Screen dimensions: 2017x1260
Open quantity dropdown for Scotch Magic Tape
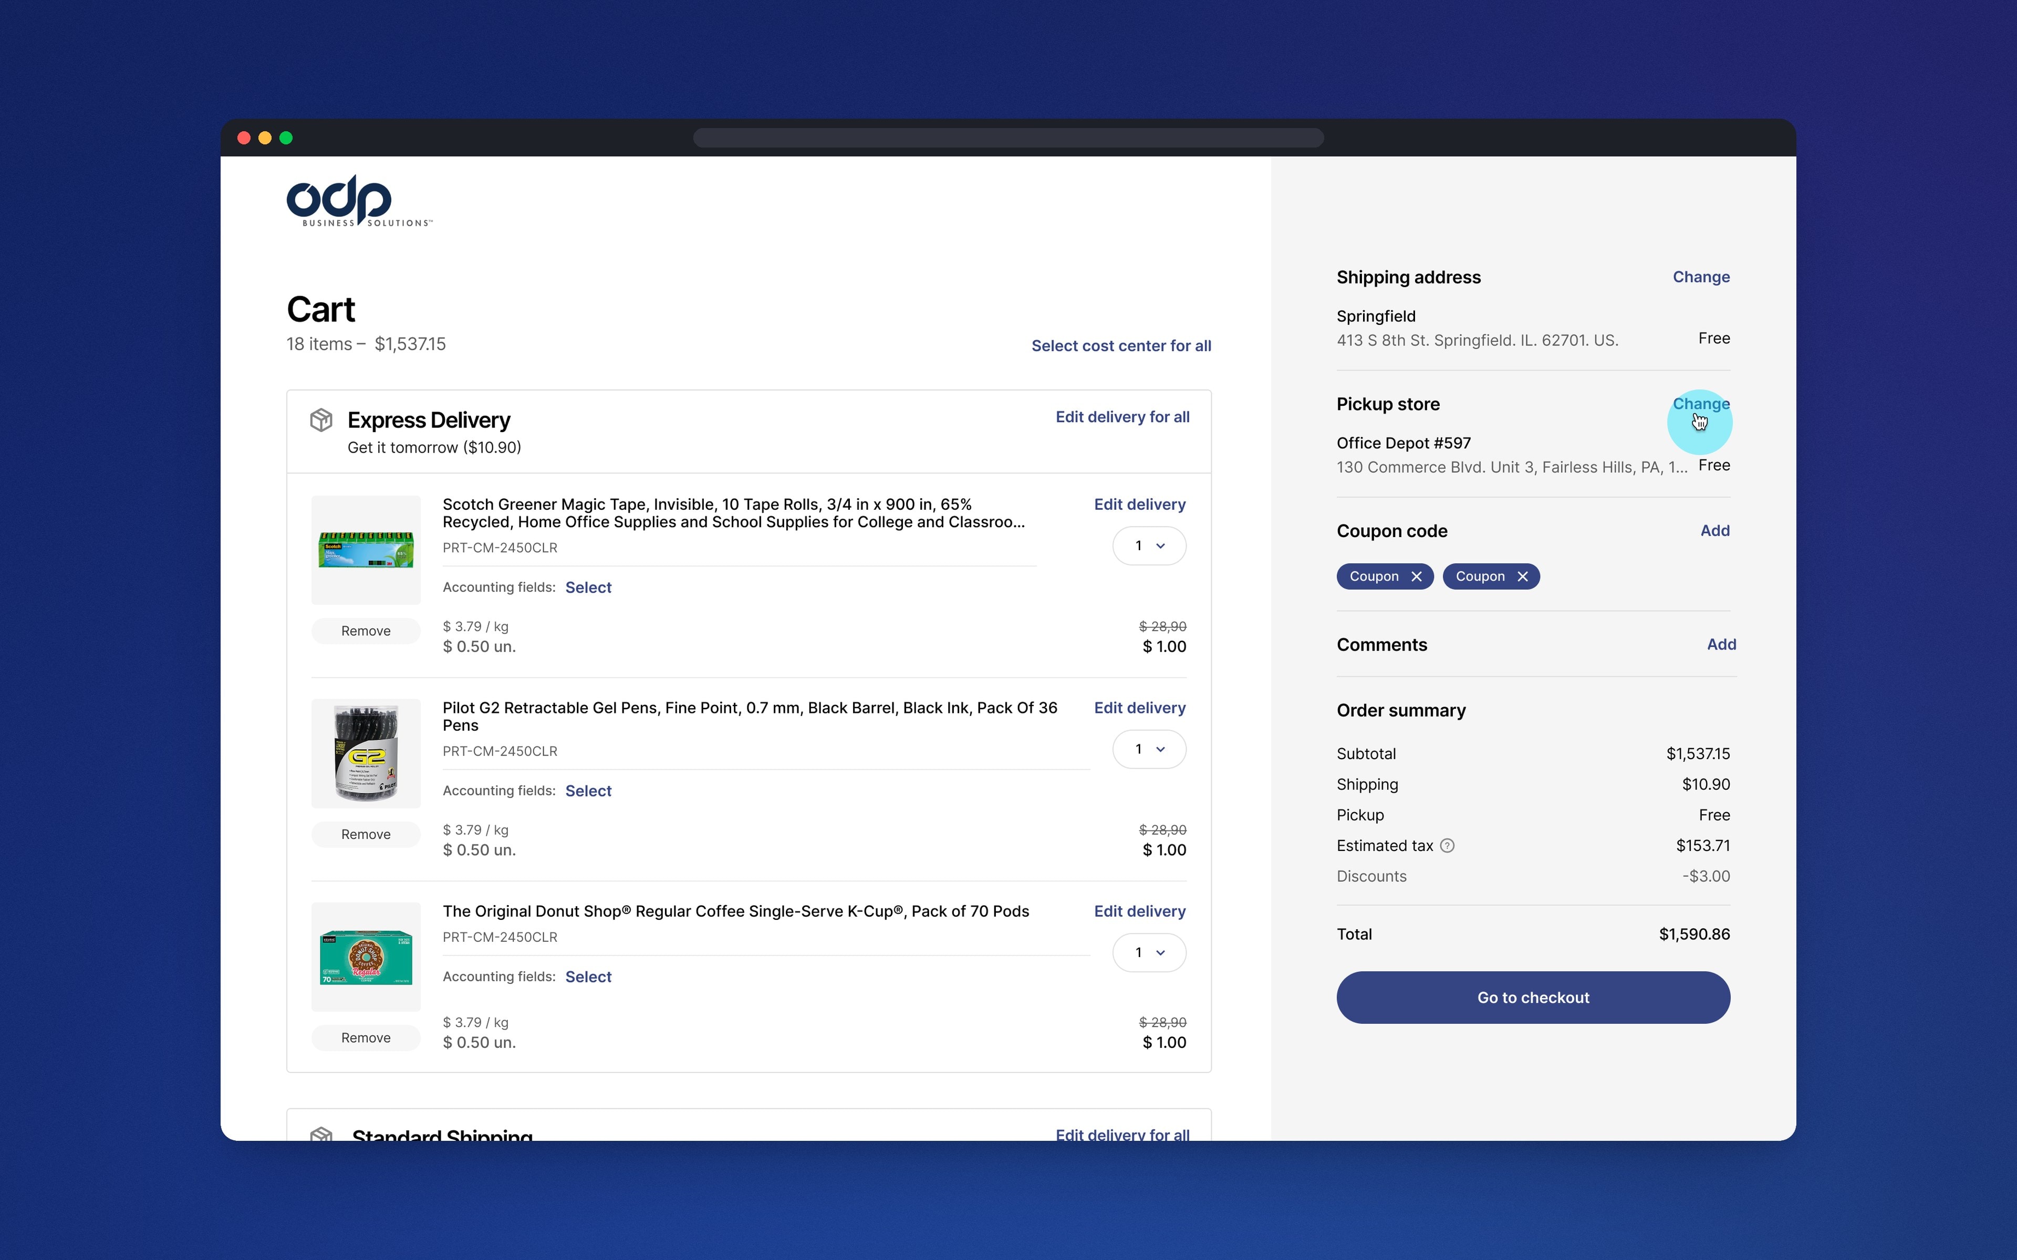[x=1149, y=546]
